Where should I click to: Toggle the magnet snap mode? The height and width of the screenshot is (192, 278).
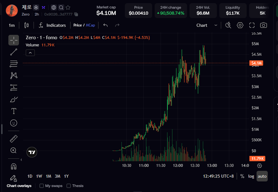click(13, 167)
